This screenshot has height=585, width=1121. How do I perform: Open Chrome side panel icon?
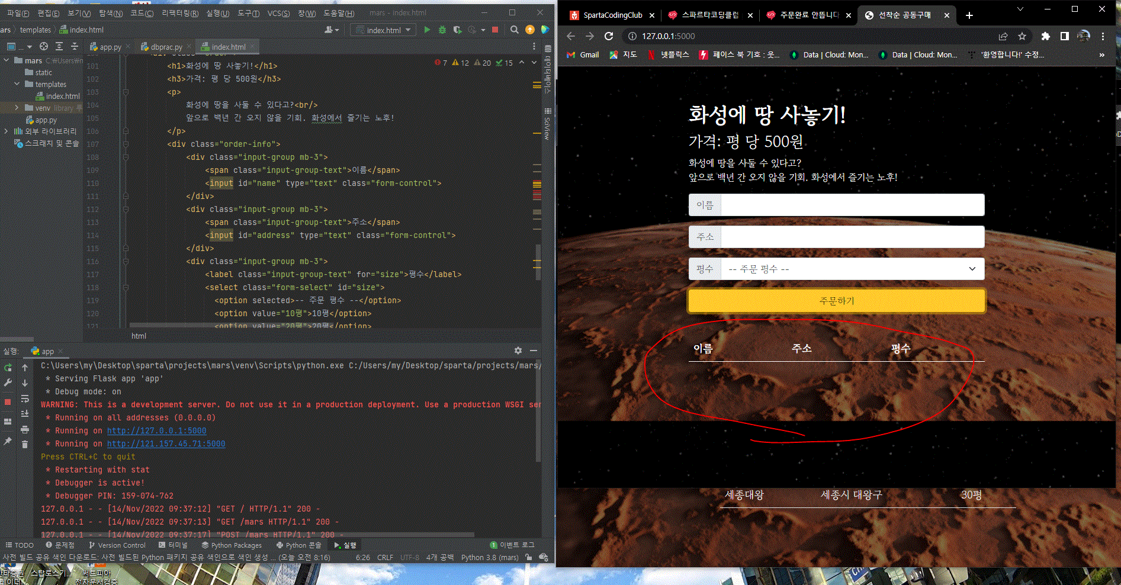(x=1065, y=36)
